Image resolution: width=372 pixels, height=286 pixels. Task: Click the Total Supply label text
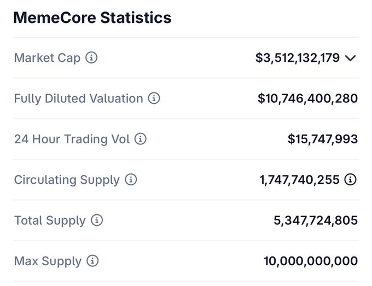click(x=50, y=220)
